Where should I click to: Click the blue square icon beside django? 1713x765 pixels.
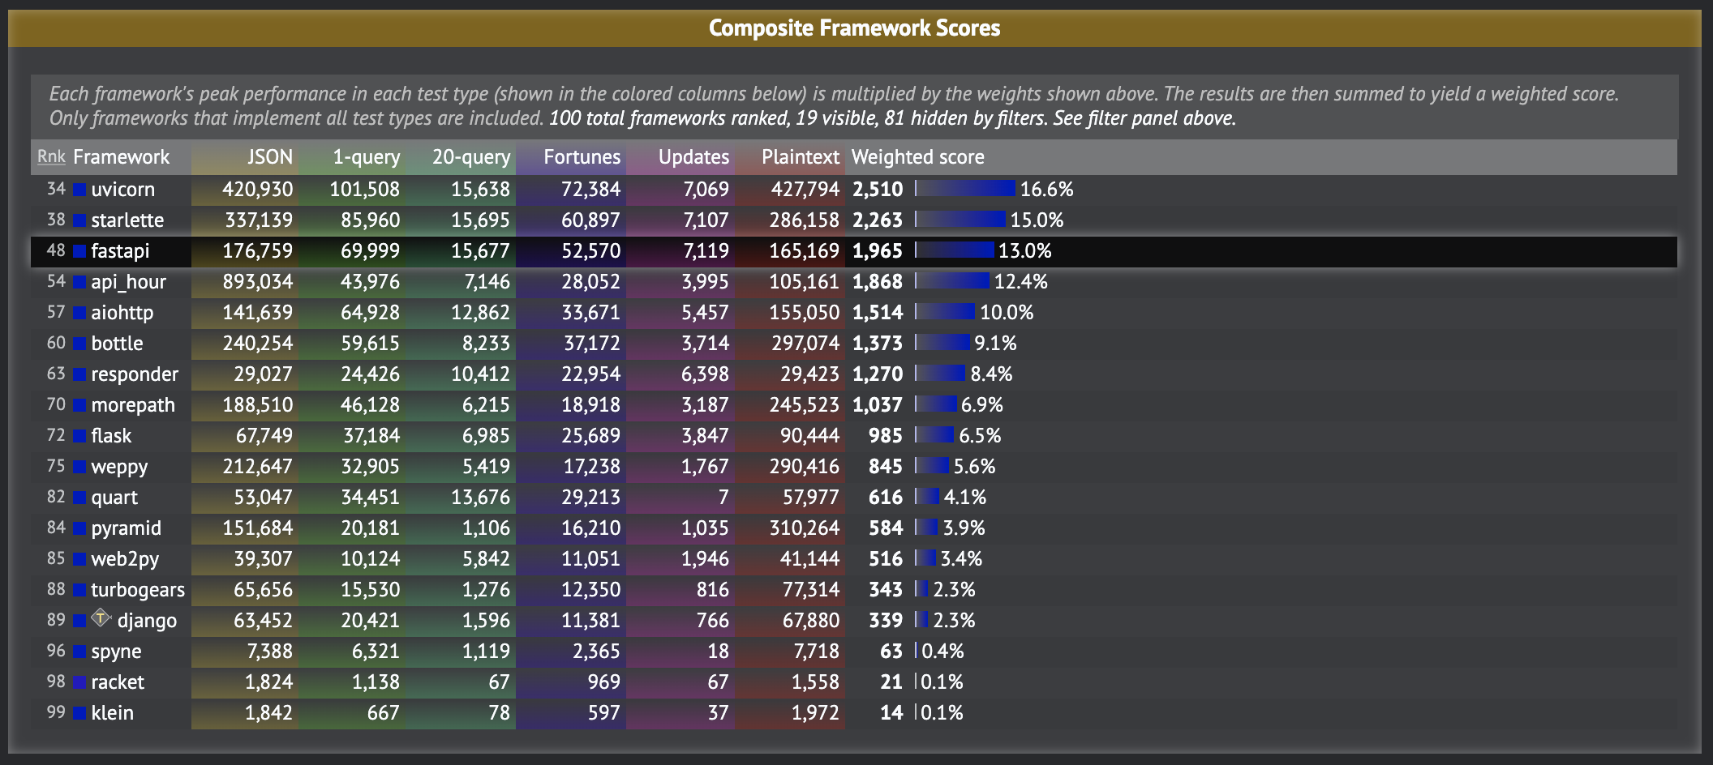coord(79,621)
